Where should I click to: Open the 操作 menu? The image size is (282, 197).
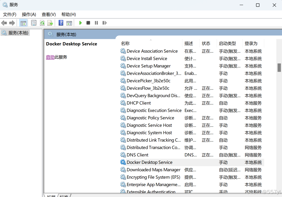coord(28,14)
